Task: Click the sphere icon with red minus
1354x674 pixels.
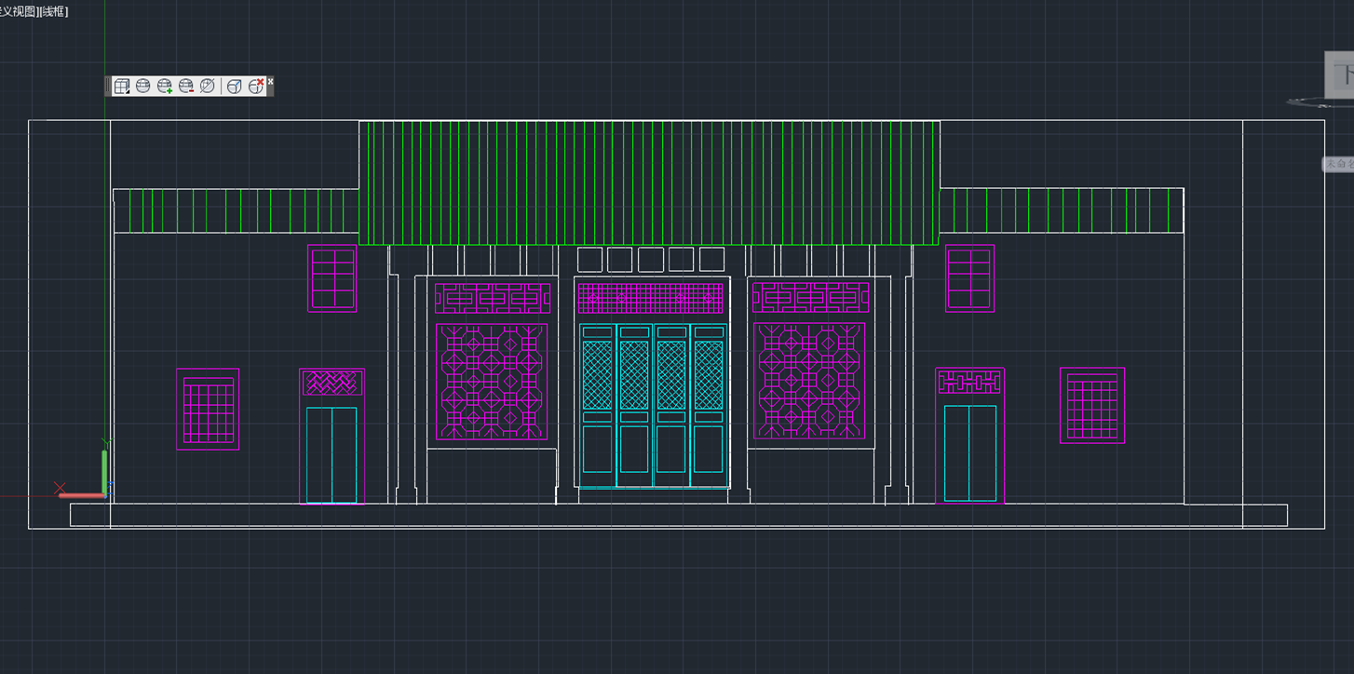Action: [x=186, y=86]
